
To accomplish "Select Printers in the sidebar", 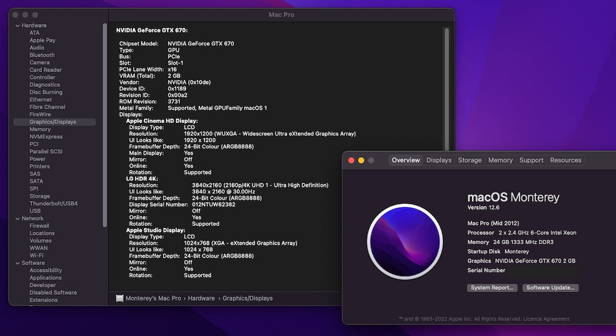I will pyautogui.click(x=39, y=166).
